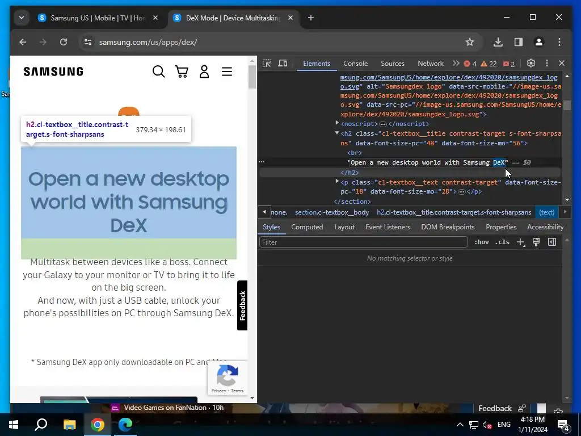Switch to the Sources tab

393,64
